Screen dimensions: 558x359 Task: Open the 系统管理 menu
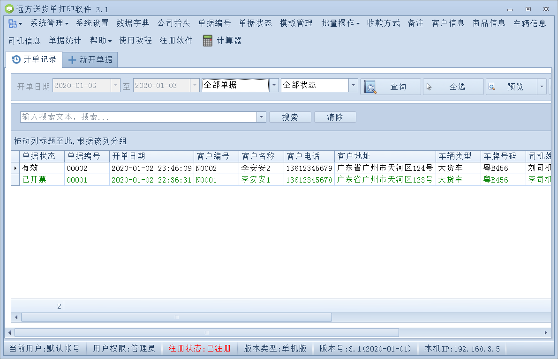click(49, 23)
